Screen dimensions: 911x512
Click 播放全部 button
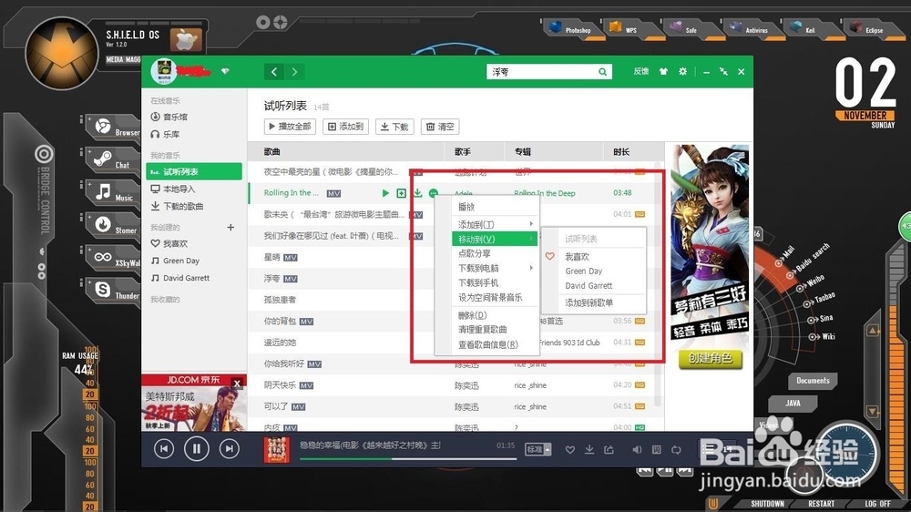pos(290,126)
